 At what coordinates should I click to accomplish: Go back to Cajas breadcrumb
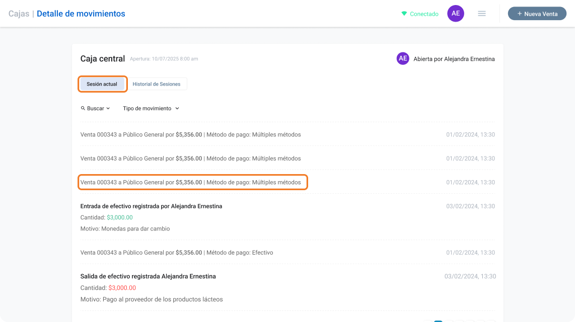click(x=19, y=14)
